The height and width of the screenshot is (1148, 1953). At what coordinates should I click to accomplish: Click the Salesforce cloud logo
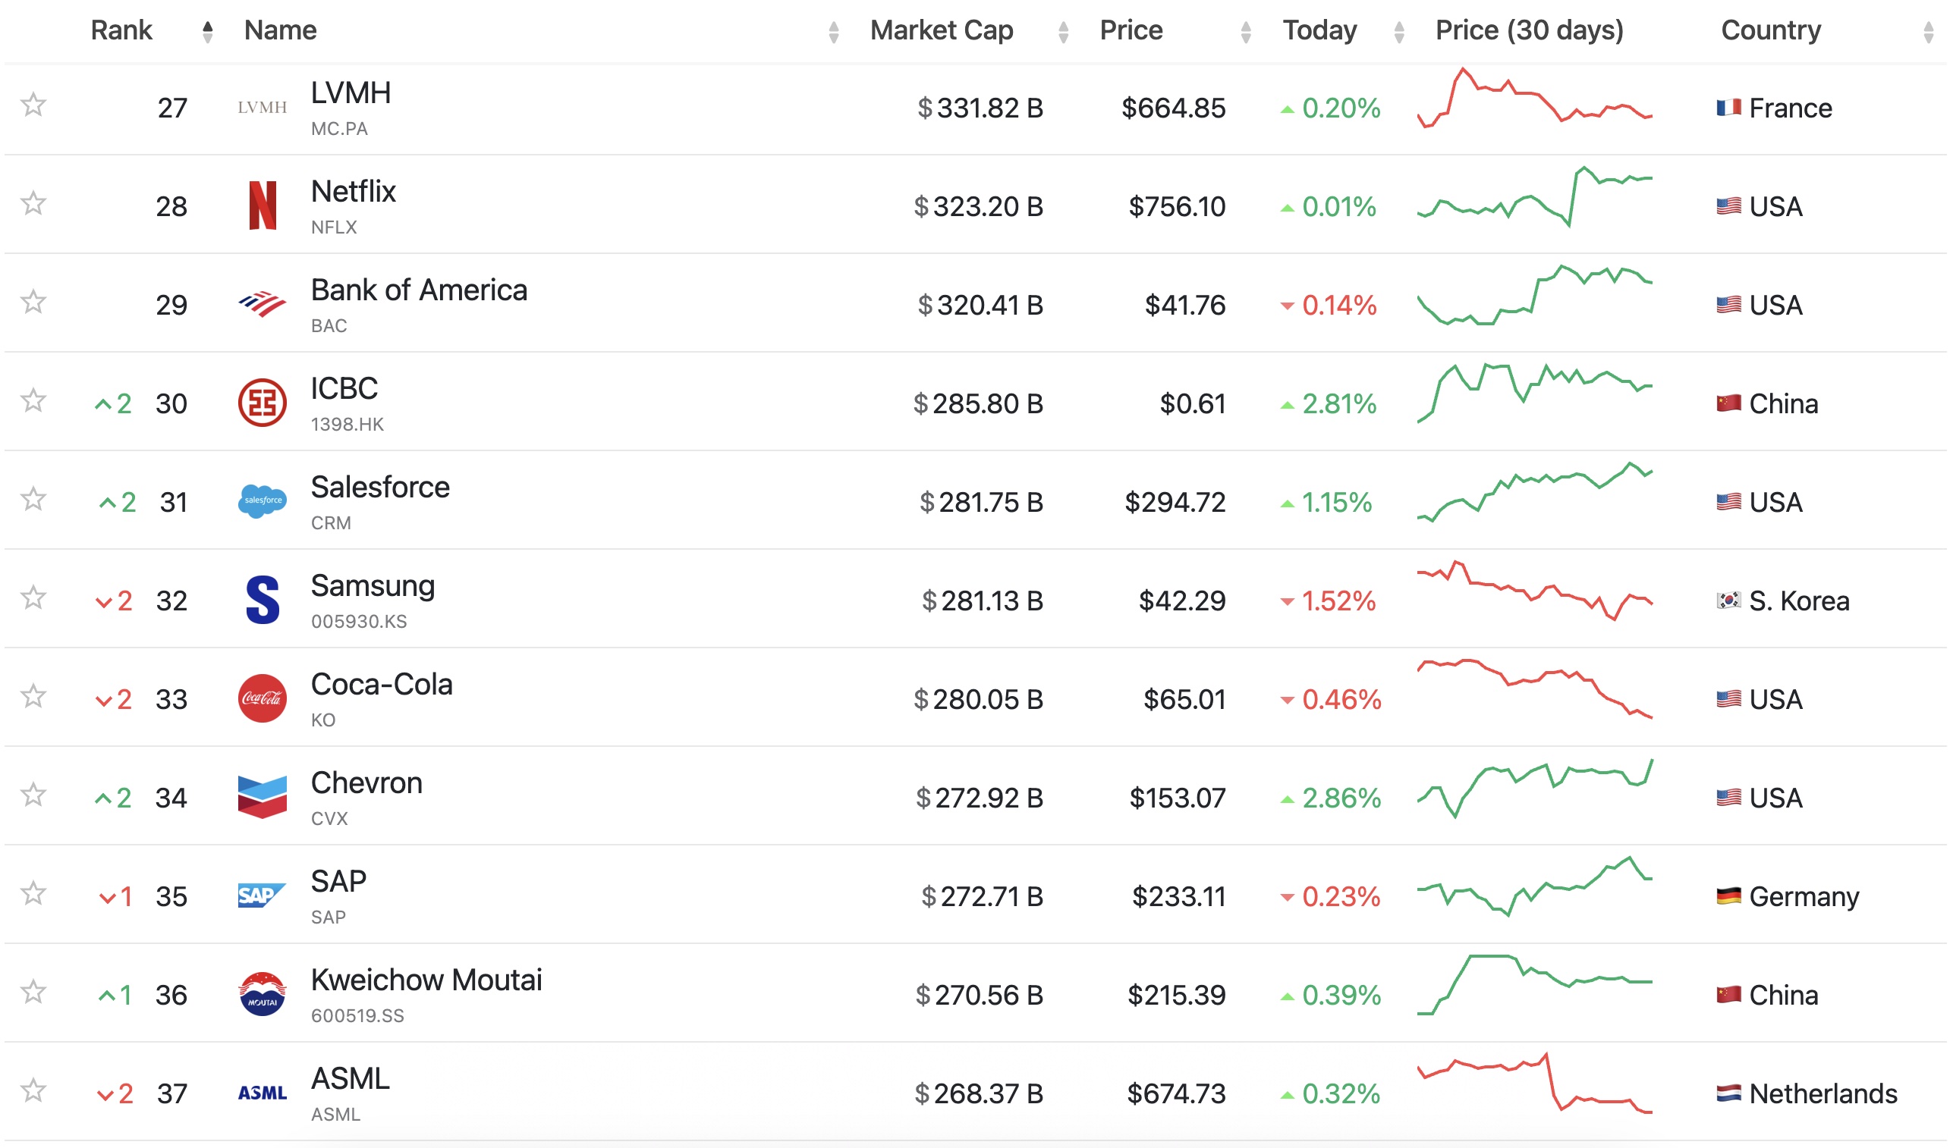(262, 501)
